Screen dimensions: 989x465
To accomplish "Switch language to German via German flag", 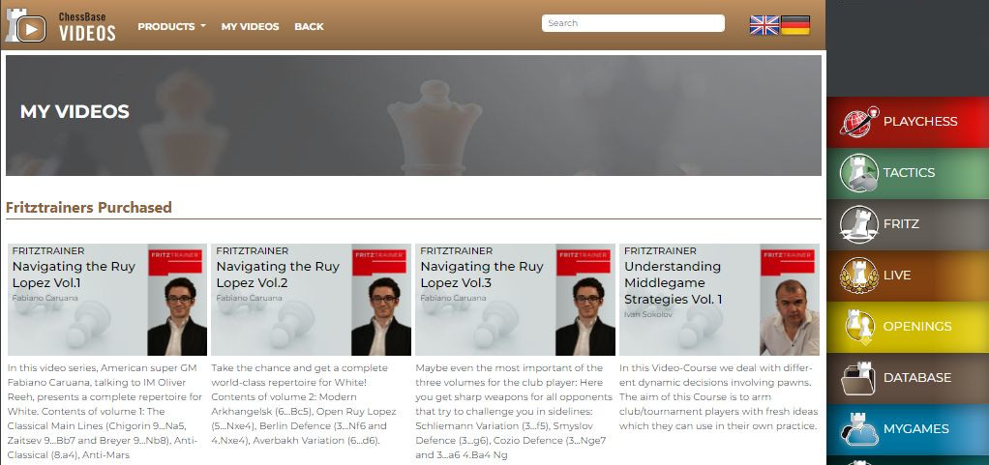I will [x=794, y=25].
